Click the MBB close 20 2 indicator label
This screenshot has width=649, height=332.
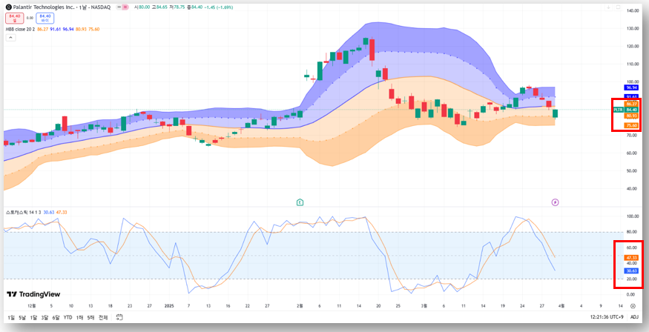pos(20,30)
